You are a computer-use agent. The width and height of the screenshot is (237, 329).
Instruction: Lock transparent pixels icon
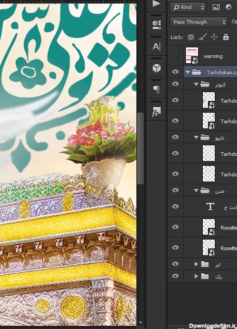pyautogui.click(x=191, y=37)
